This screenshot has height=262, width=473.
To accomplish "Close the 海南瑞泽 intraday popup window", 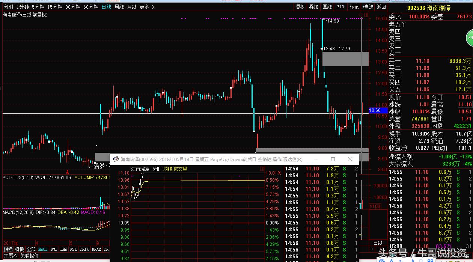I will click(x=350, y=159).
